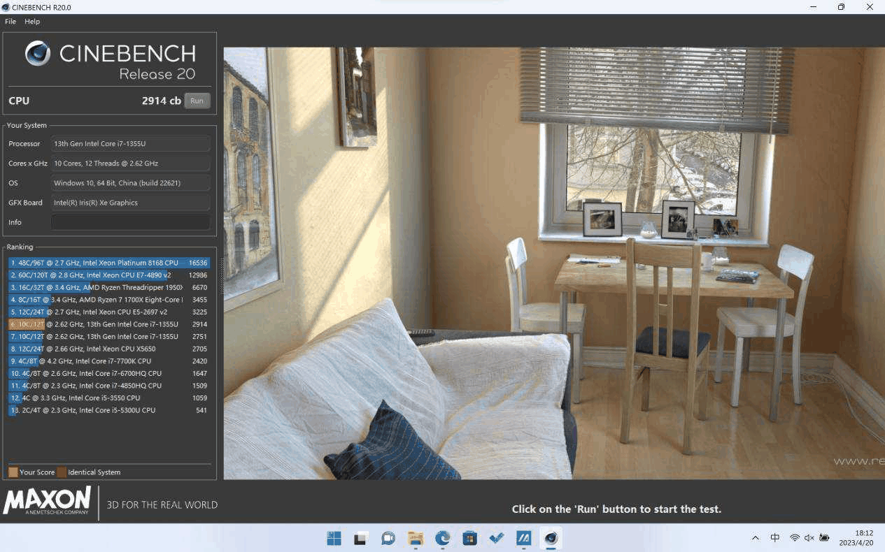Open the Windows Start menu
Viewport: 885px width, 552px height.
tap(334, 538)
